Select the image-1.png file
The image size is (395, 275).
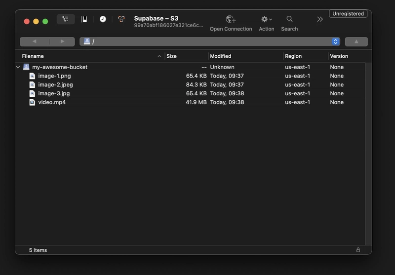pyautogui.click(x=54, y=76)
